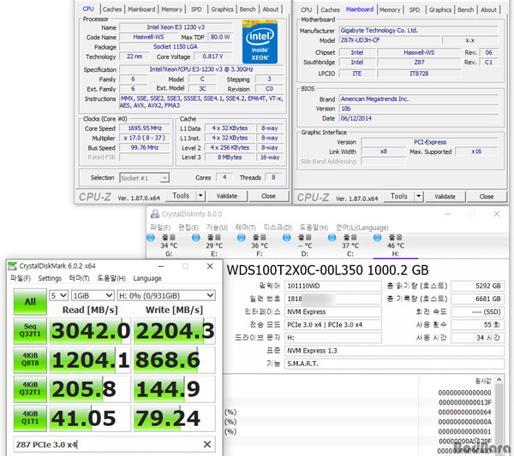Click Validate in left CPU-Z window

pos(227,196)
